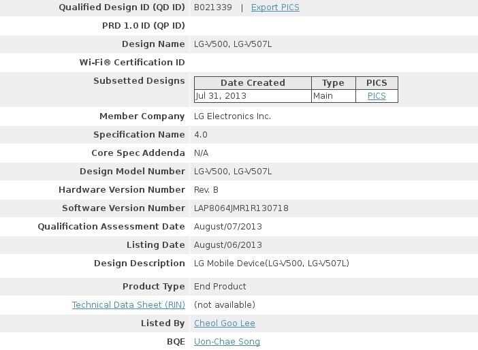Click the Design Model Number value

pos(233,172)
